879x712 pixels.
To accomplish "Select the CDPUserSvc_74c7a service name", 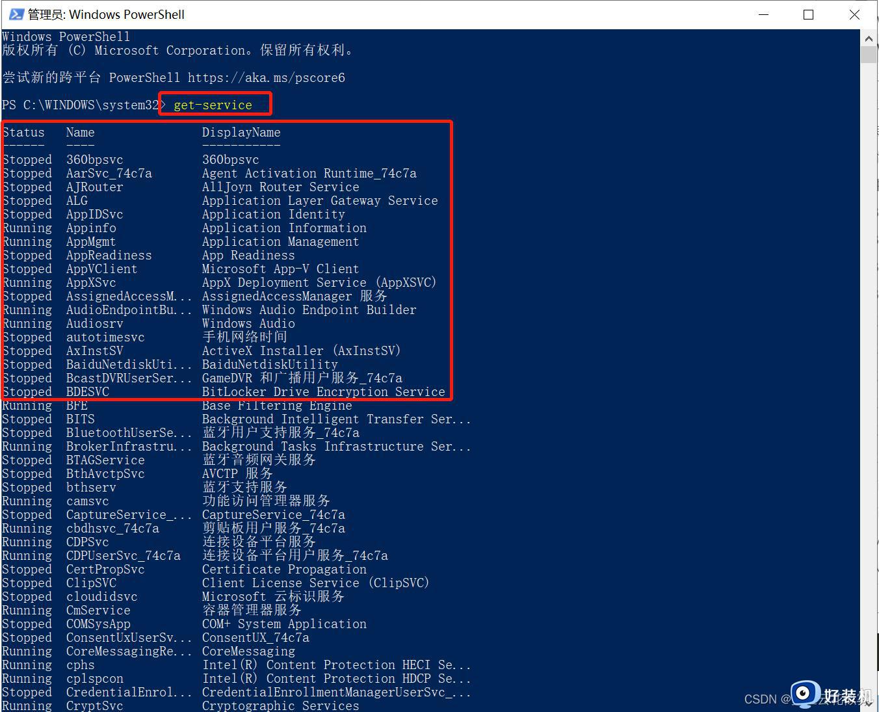I will 124,556.
